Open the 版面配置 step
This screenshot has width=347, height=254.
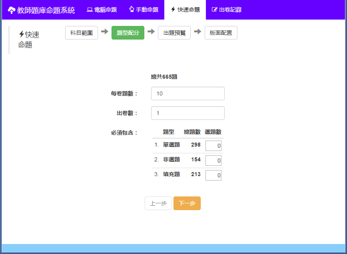[221, 33]
